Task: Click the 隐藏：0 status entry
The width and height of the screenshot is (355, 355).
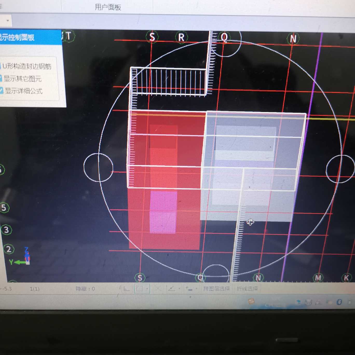Action: pos(85,289)
